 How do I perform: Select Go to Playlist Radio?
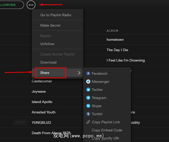(x=56, y=15)
